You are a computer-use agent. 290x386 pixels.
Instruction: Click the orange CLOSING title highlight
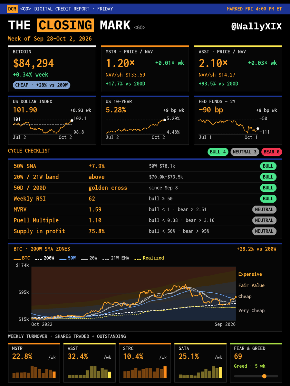(x=65, y=25)
